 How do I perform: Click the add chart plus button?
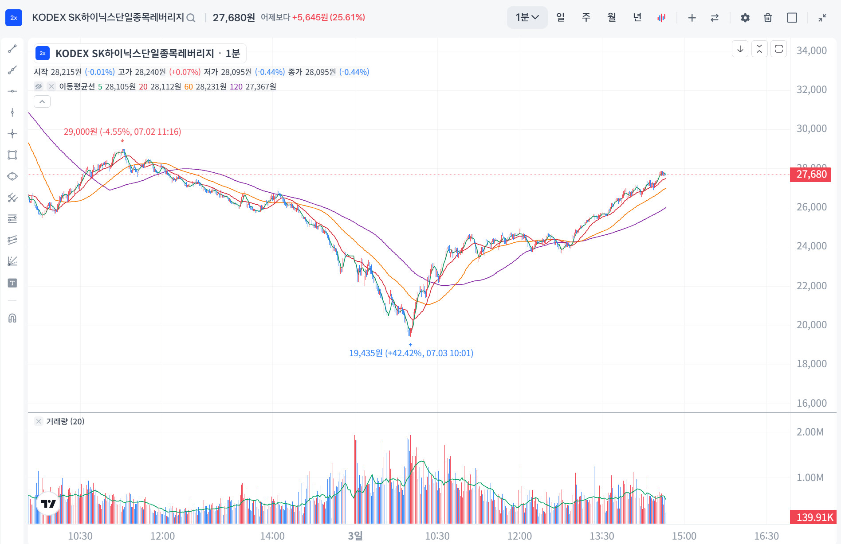(x=692, y=18)
